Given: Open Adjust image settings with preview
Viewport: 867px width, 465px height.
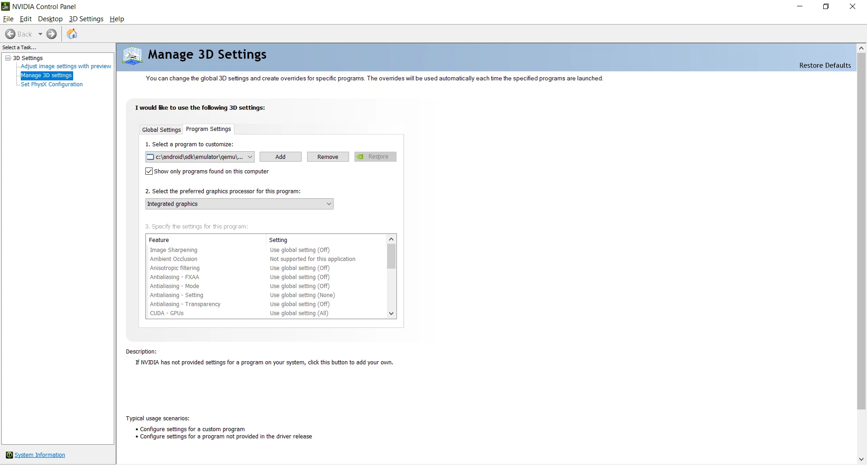Looking at the screenshot, I should click(x=66, y=66).
